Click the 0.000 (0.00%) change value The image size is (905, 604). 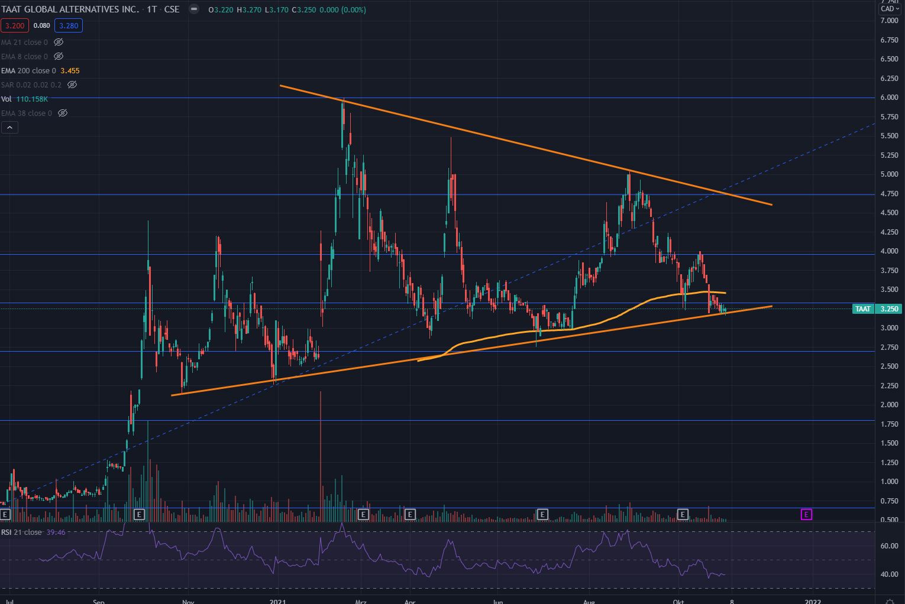point(342,9)
